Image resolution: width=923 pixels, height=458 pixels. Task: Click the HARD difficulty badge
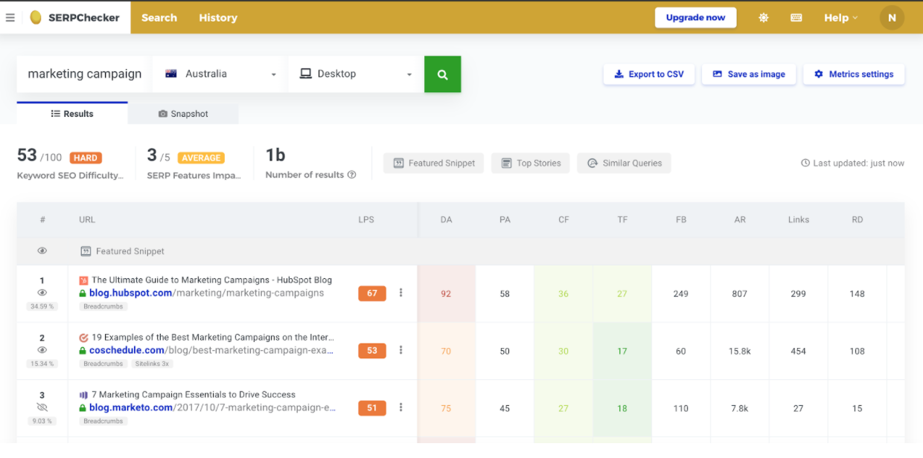pos(86,158)
